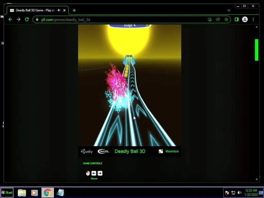Viewport: 264px width, 198px height.
Task: Close the Deadly Ball 3D tab
Action: (64, 10)
